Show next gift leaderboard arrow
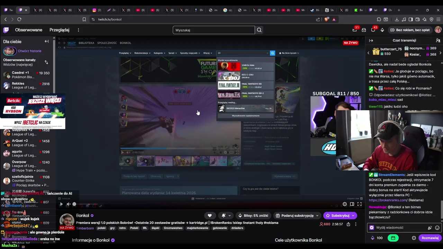 tap(440, 53)
